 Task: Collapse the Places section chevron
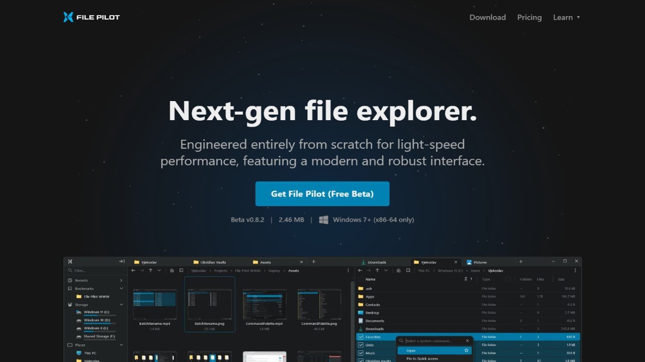tap(121, 345)
